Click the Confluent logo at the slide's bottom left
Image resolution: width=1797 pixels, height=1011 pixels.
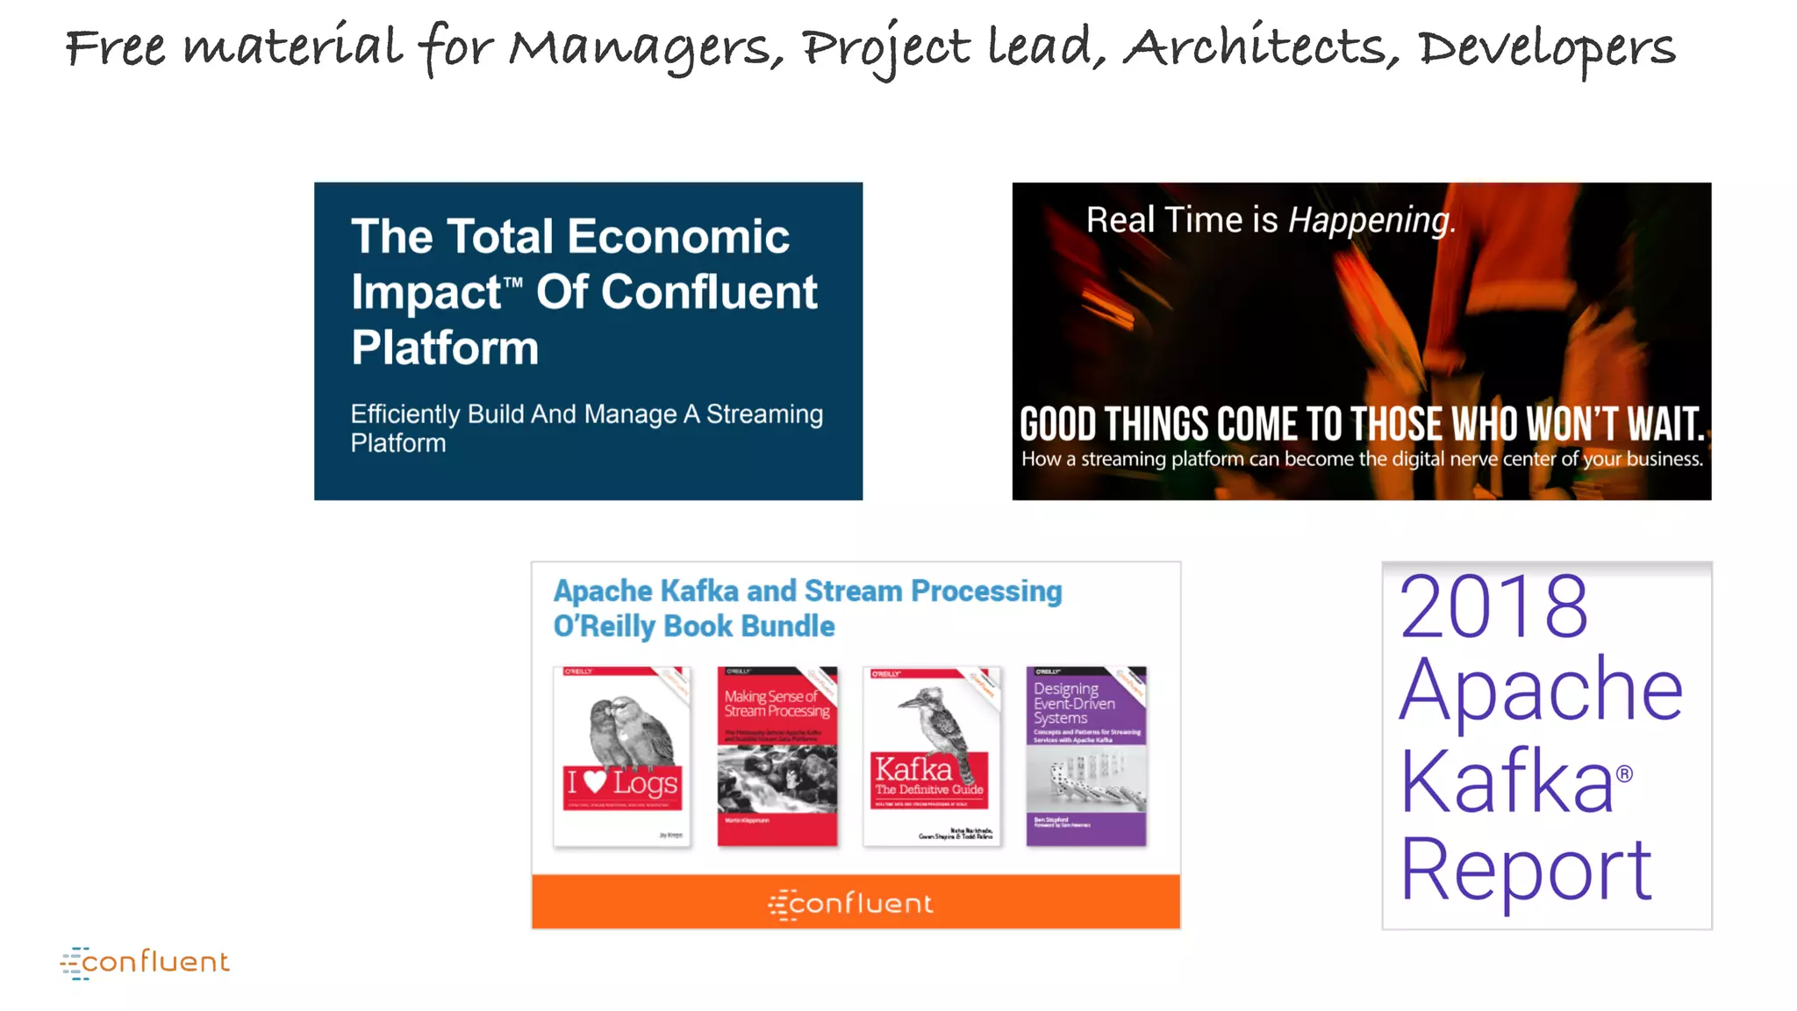pos(145,963)
